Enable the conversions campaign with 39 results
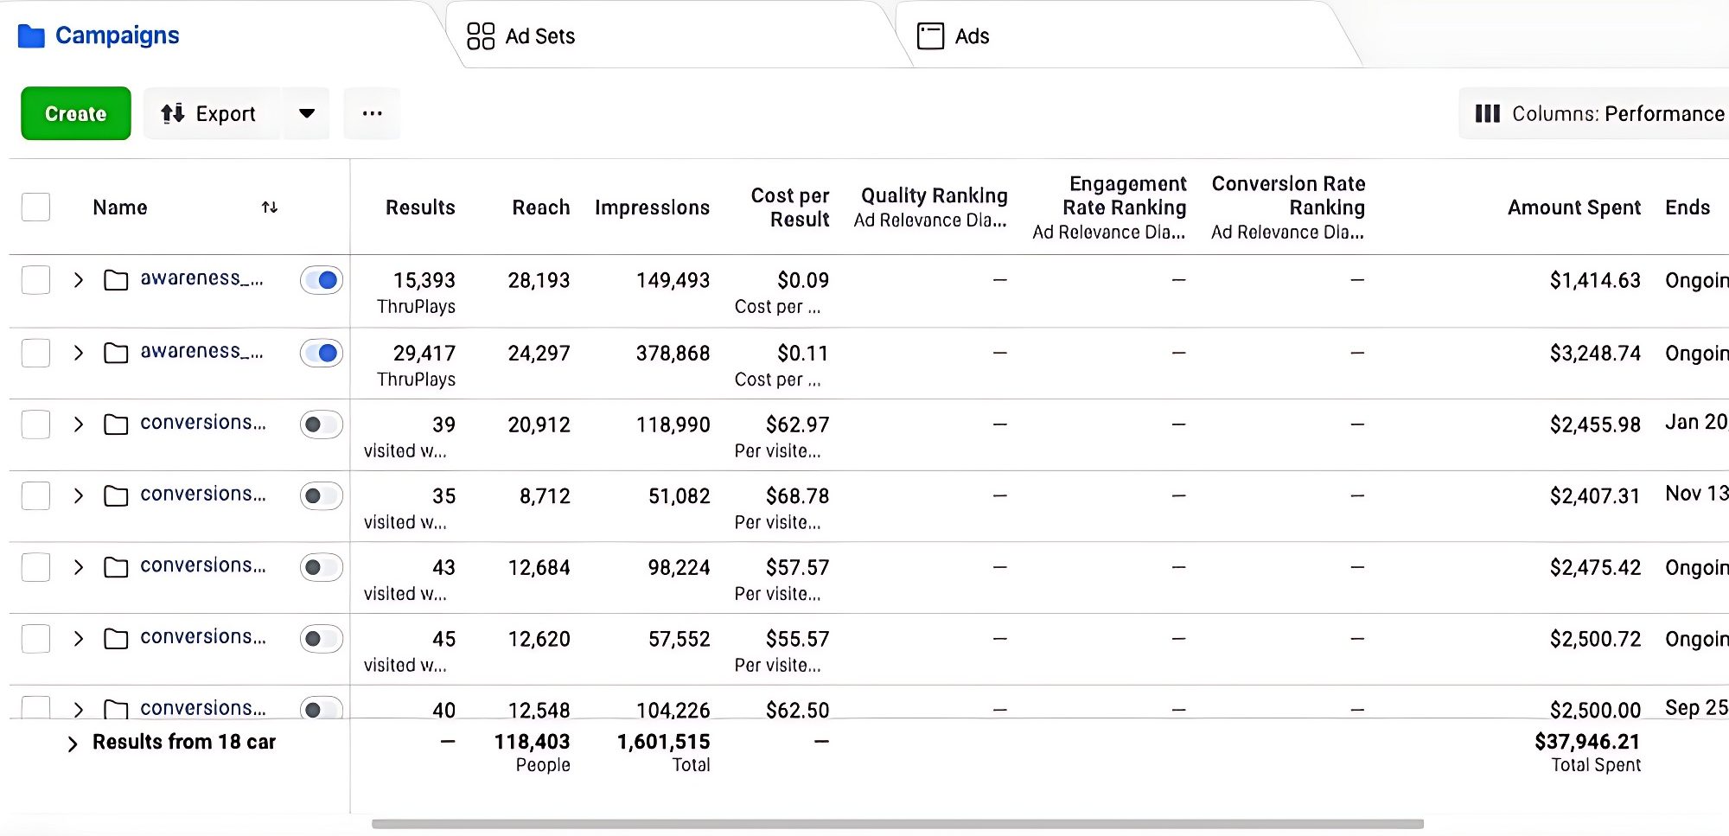This screenshot has width=1729, height=836. point(322,424)
